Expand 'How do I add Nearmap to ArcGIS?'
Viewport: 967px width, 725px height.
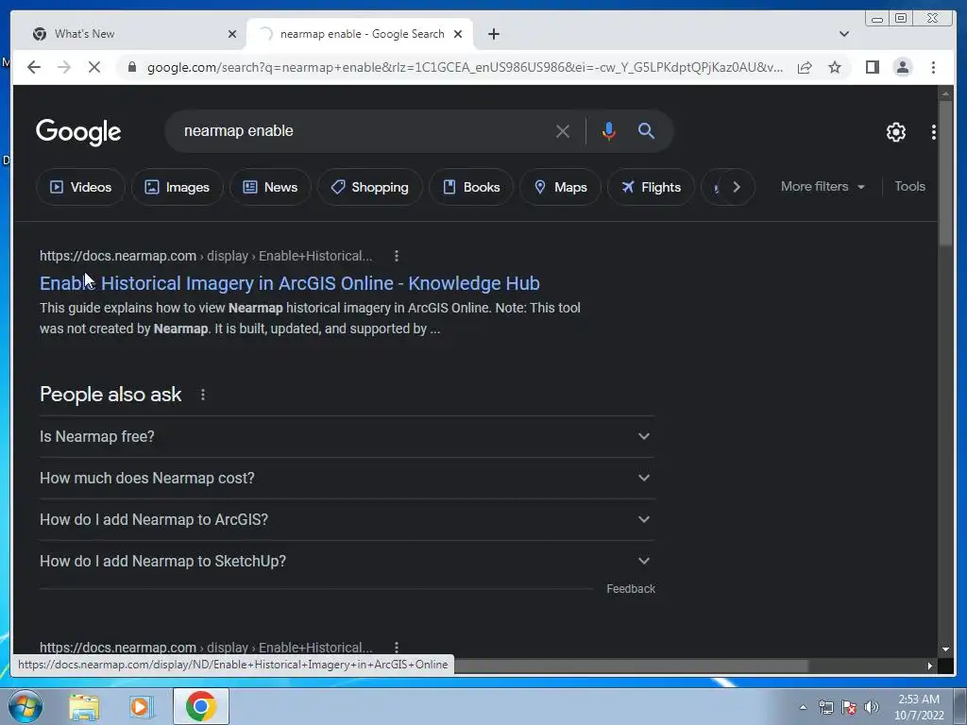[346, 520]
